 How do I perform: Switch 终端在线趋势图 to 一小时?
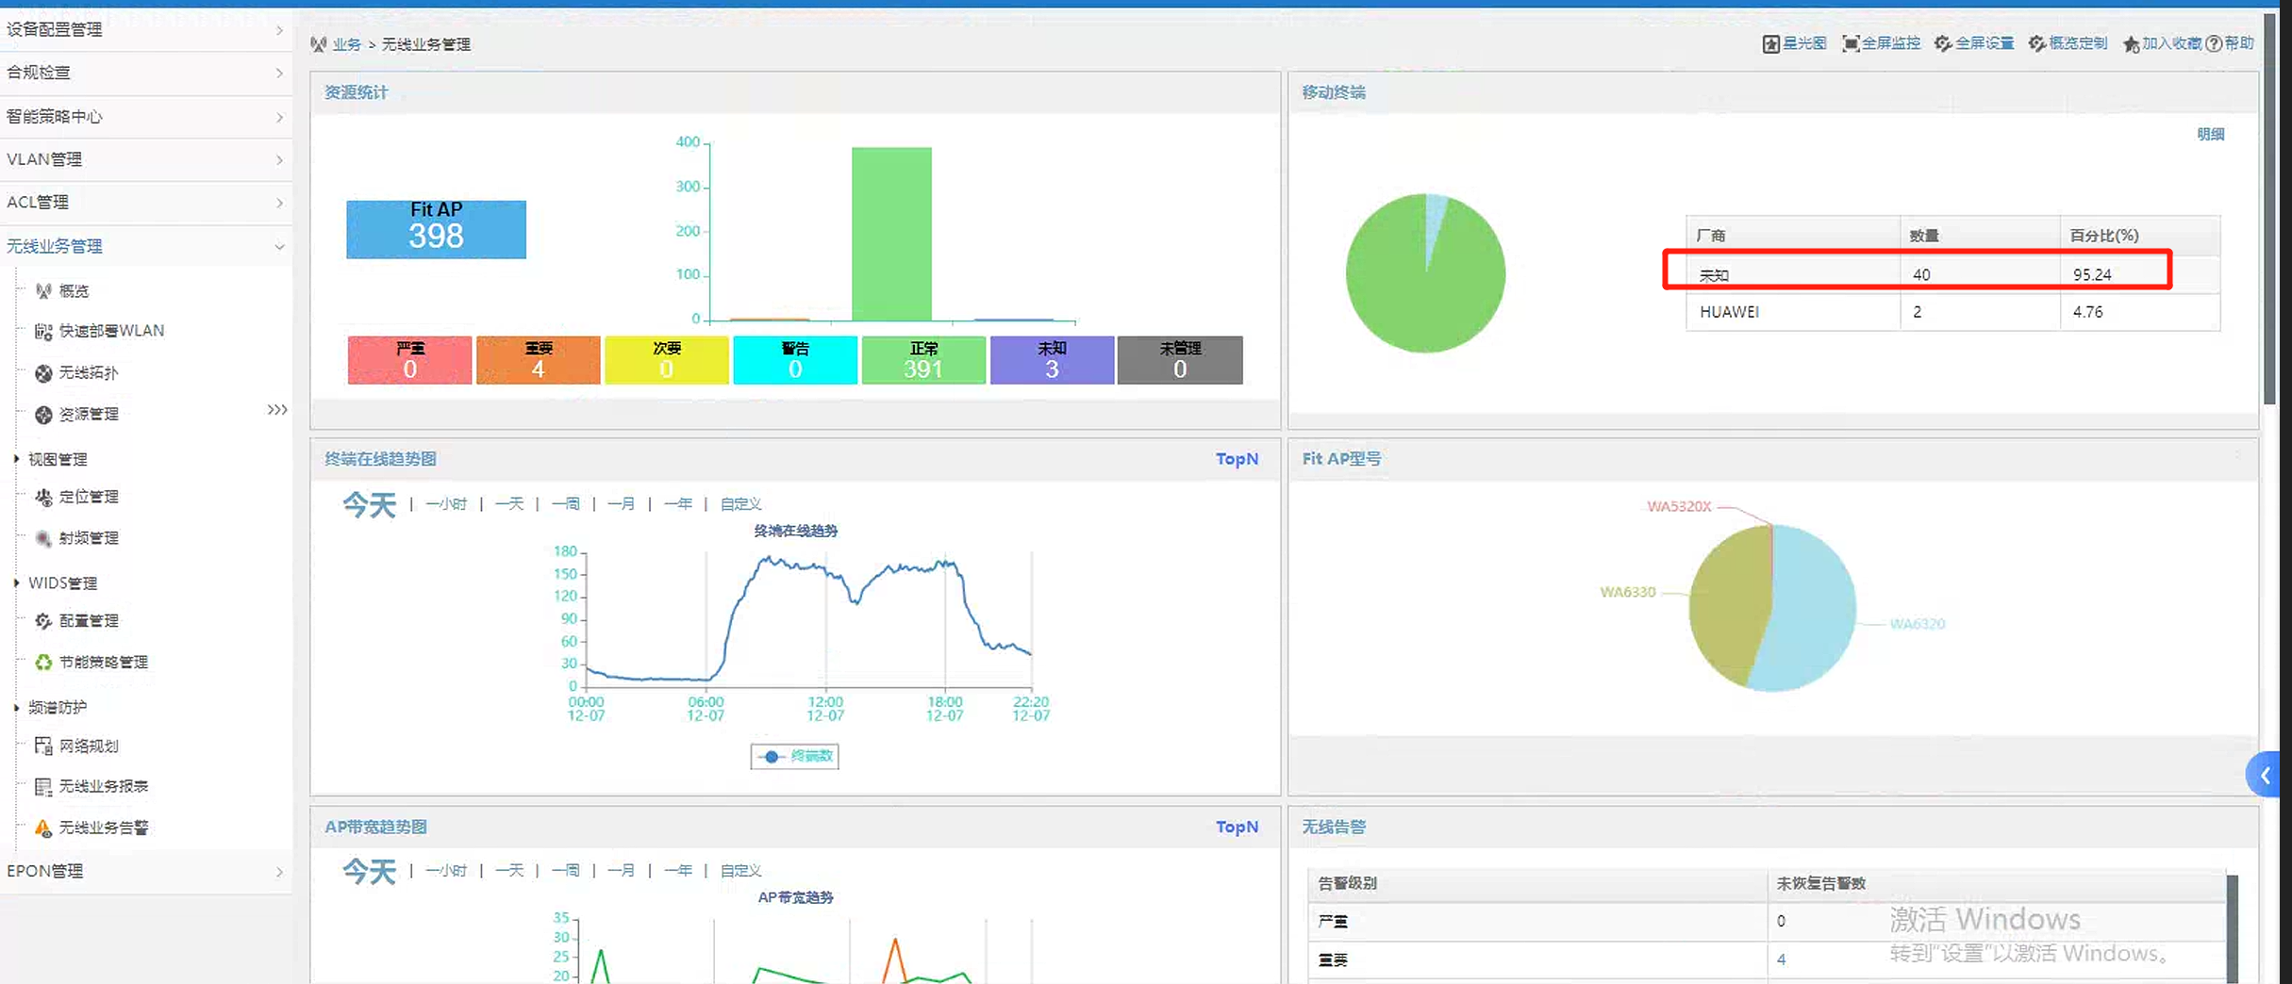446,504
